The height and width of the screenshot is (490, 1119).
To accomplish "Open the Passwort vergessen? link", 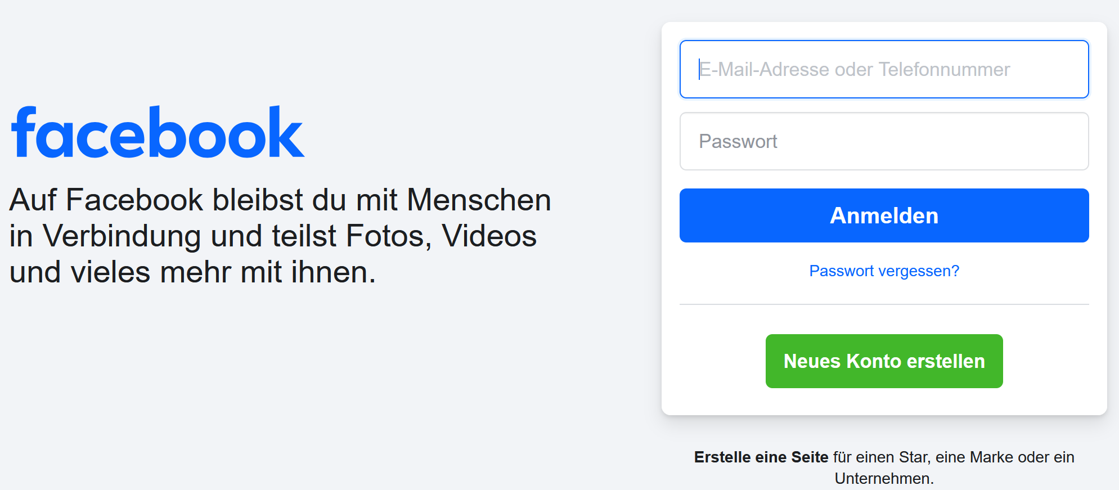I will click(x=884, y=271).
